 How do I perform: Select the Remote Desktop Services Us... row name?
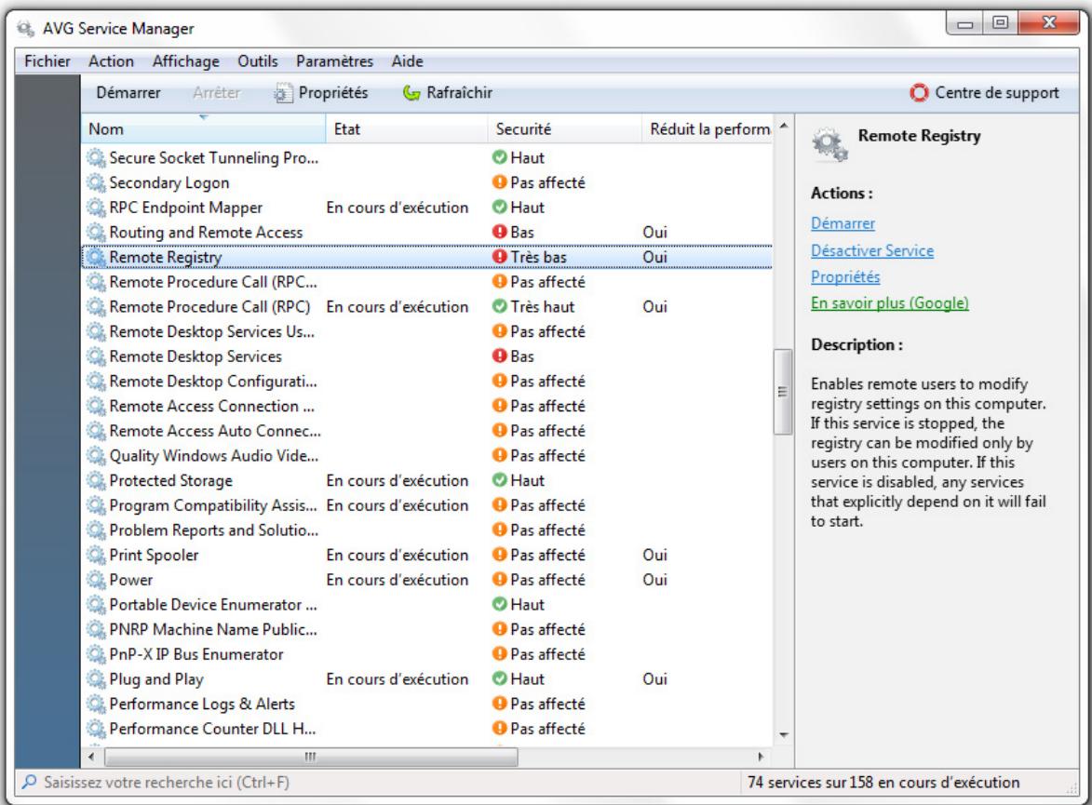[x=211, y=331]
